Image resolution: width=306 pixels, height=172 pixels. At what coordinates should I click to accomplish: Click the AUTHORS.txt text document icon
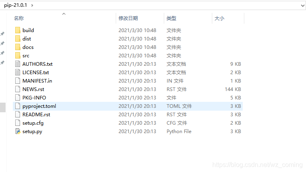pos(18,64)
